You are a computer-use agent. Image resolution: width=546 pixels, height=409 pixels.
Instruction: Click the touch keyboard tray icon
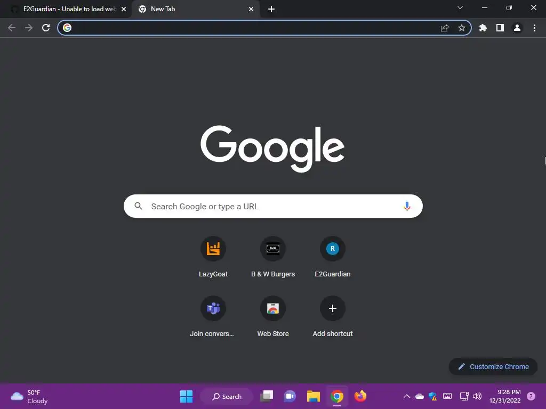click(447, 396)
